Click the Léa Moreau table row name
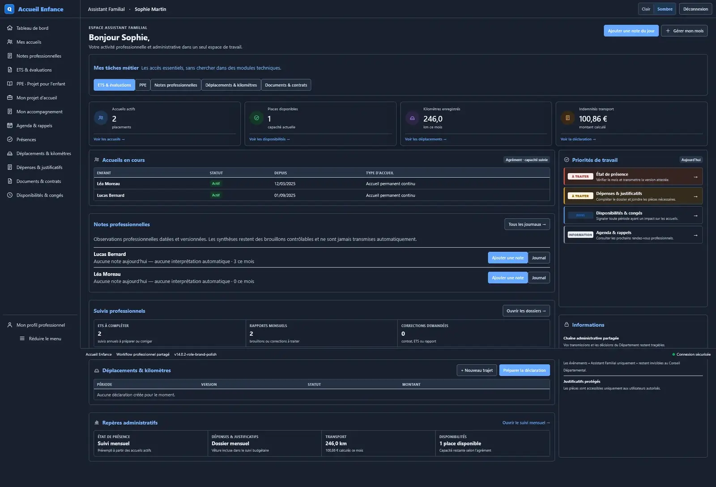 point(108,184)
